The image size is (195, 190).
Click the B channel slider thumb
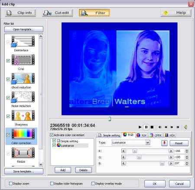(162, 164)
